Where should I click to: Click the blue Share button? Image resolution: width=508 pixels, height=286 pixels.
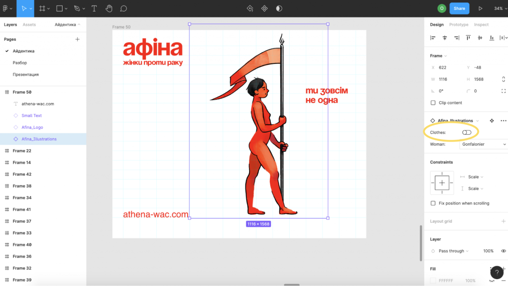click(x=459, y=8)
